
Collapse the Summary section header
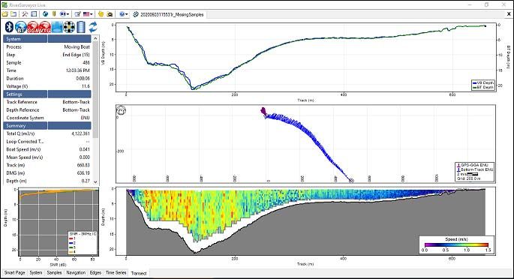[48, 125]
